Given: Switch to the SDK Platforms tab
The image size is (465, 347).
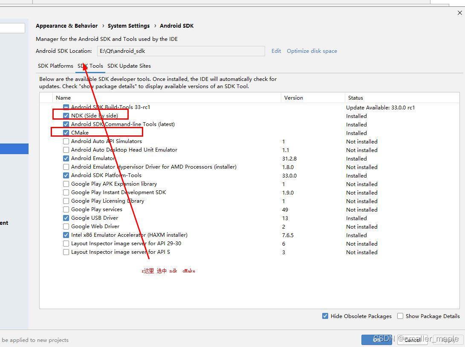Looking at the screenshot, I should coord(55,66).
